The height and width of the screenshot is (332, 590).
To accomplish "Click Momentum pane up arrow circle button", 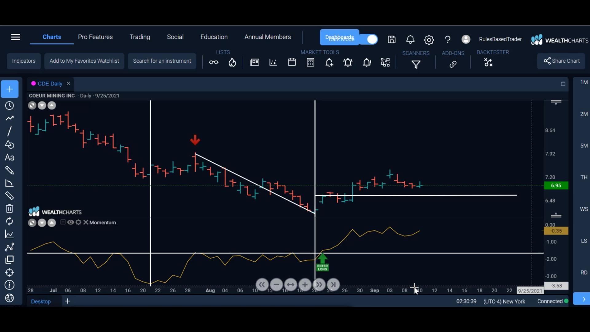I will [52, 223].
